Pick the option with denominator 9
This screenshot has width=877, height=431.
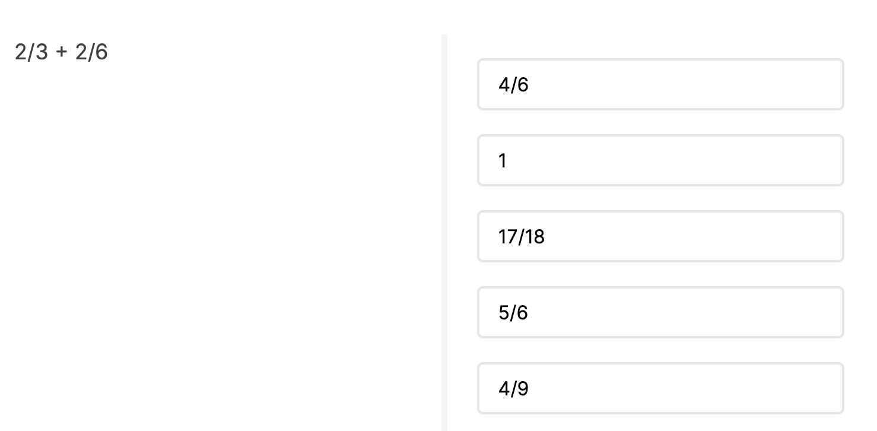click(660, 388)
